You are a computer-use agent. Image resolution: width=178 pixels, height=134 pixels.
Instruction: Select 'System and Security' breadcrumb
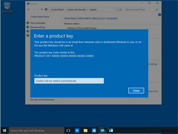[x=77, y=9]
